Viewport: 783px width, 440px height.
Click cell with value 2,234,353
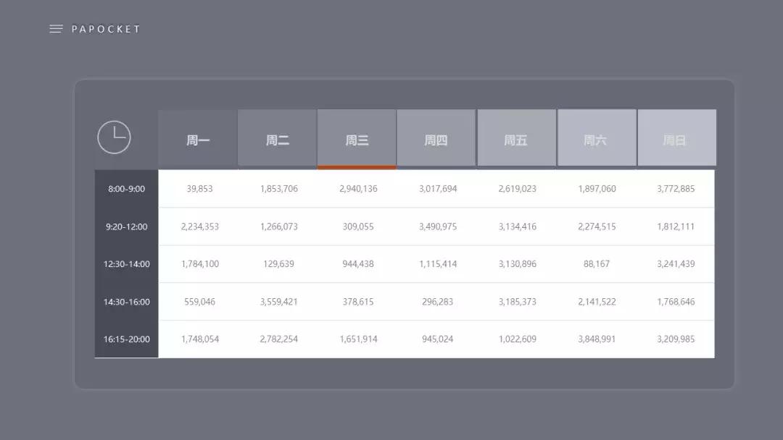pyautogui.click(x=199, y=227)
